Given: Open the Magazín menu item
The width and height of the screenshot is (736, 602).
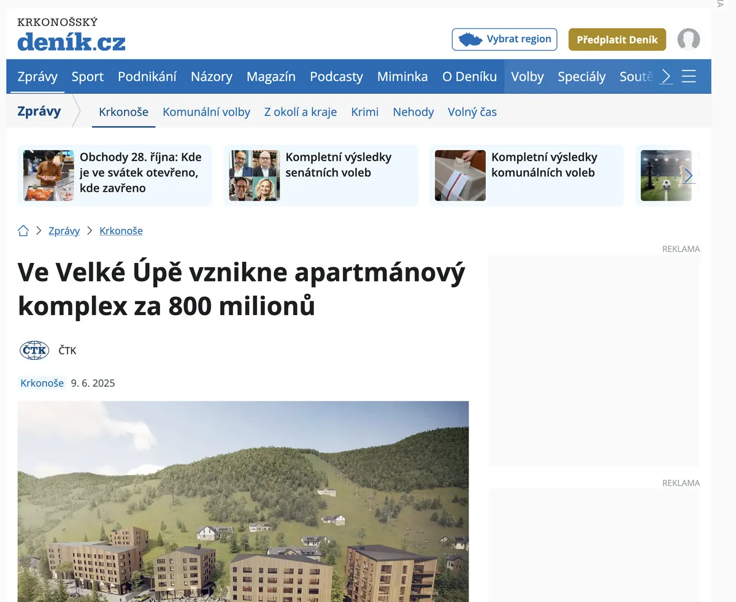Looking at the screenshot, I should pos(271,77).
